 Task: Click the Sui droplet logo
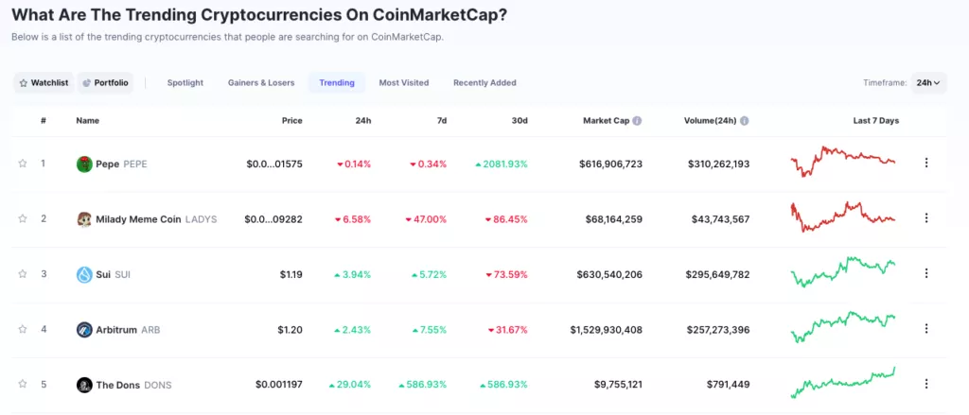coord(84,275)
